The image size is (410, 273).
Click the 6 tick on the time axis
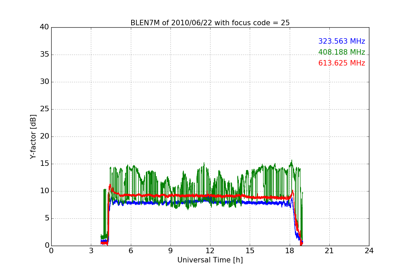[x=131, y=251]
